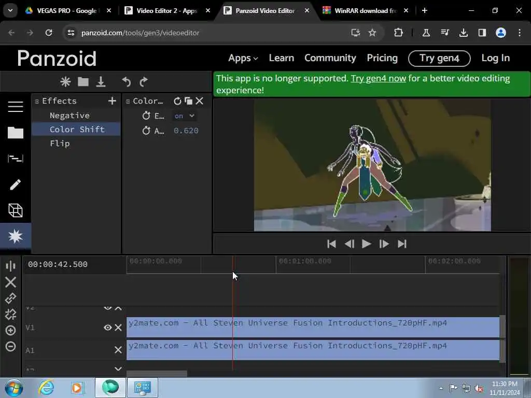Click the download/export icon in top toolbar
Viewport: 531px width, 398px height.
[101, 81]
